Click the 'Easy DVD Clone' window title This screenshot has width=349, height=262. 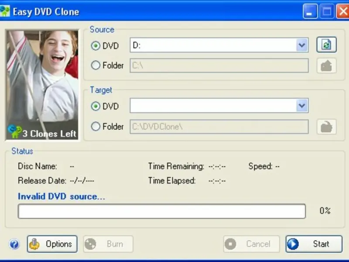tap(46, 12)
